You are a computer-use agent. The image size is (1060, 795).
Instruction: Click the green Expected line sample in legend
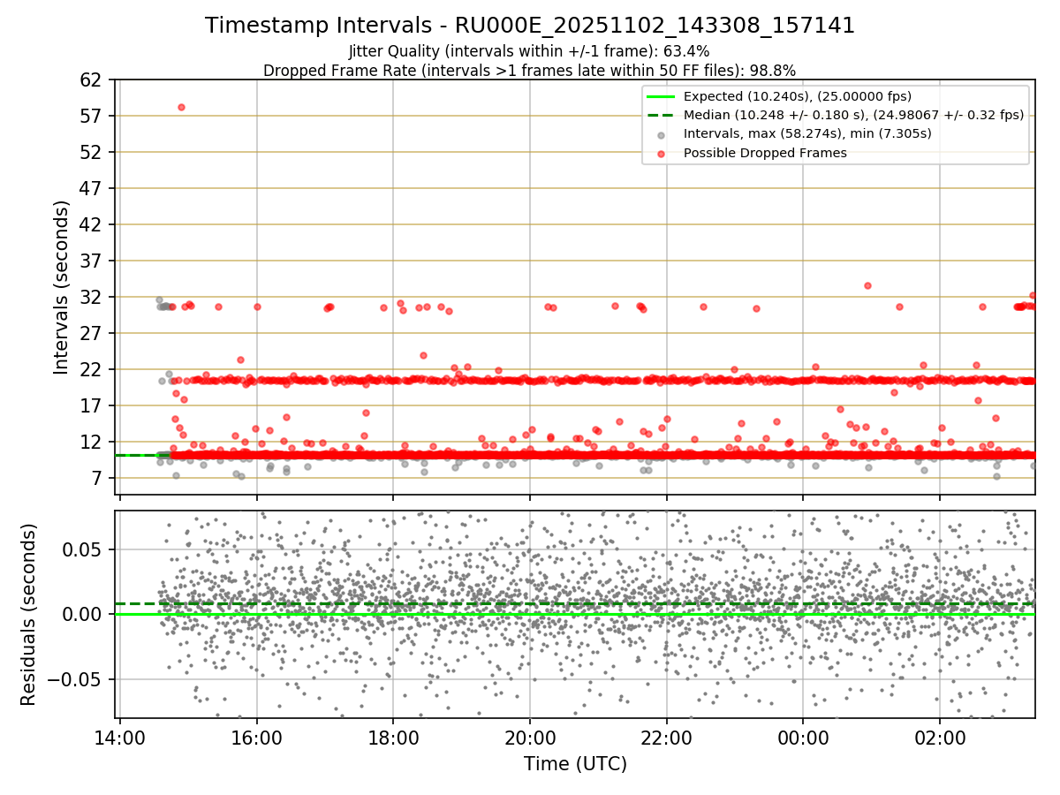point(661,96)
